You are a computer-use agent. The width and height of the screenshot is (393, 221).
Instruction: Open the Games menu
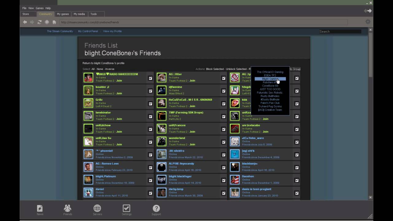pos(40,8)
